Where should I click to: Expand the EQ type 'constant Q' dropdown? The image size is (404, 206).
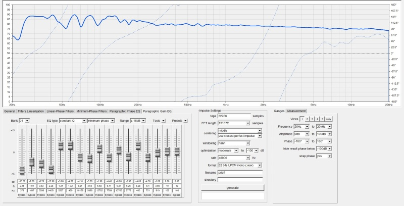pyautogui.click(x=72, y=121)
